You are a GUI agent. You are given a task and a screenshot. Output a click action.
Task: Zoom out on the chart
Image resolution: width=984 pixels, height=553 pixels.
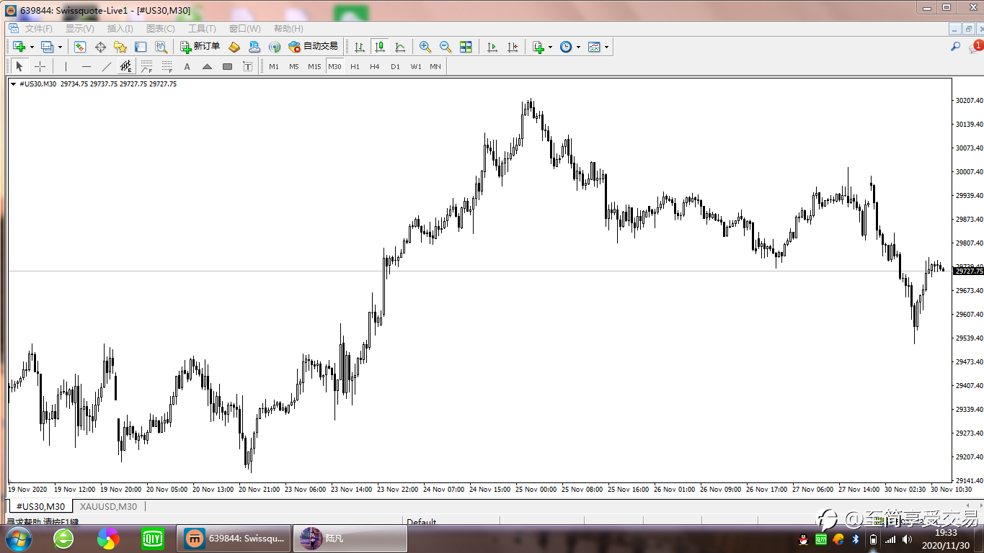tap(446, 47)
